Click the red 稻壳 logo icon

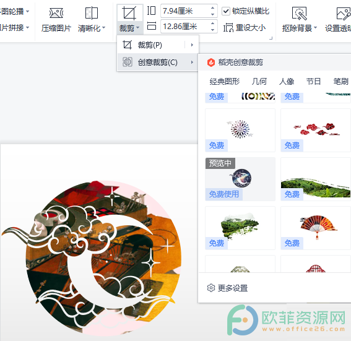click(211, 63)
